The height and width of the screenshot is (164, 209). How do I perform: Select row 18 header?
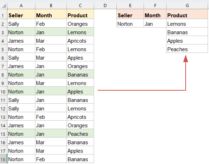[x=4, y=159]
